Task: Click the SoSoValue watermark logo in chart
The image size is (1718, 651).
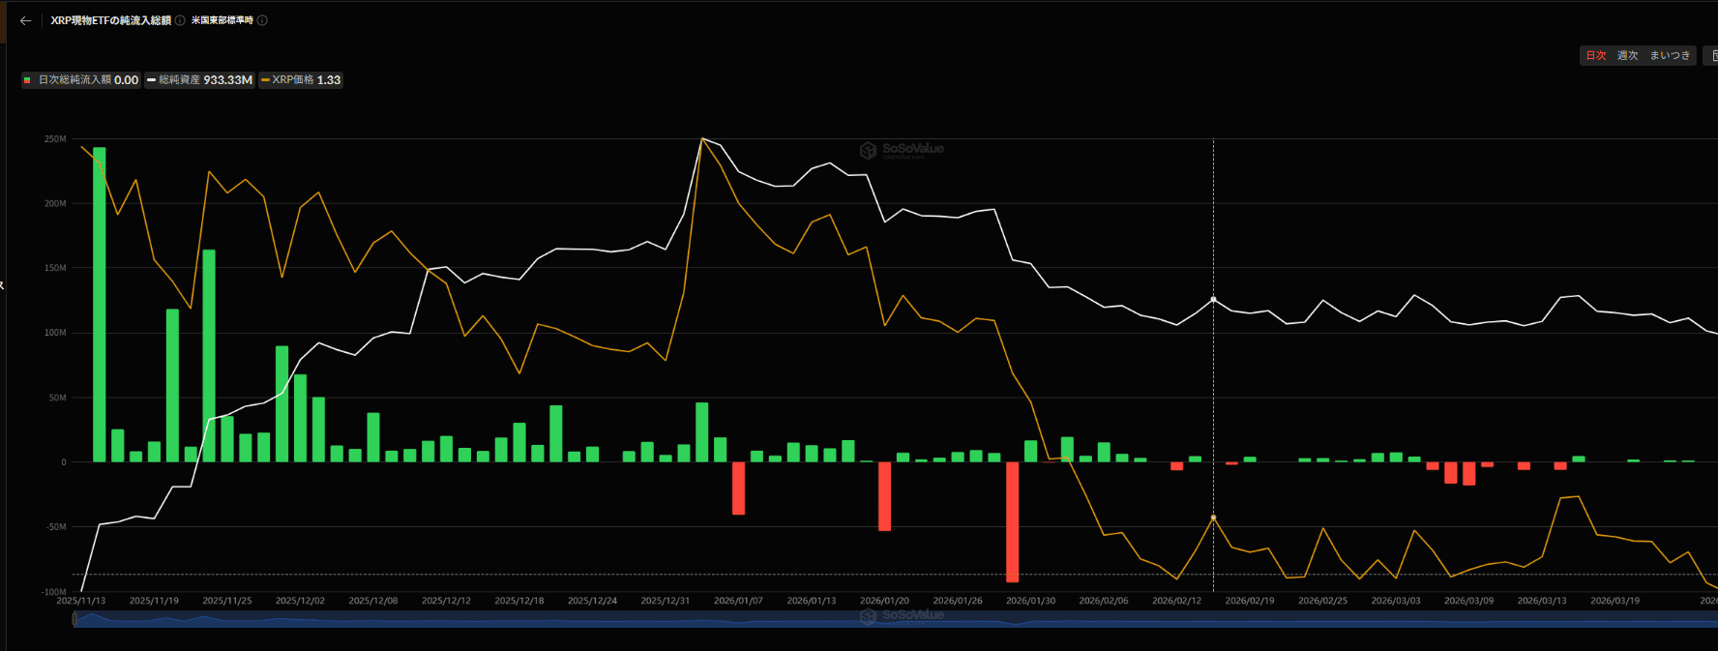Action: pyautogui.click(x=902, y=150)
